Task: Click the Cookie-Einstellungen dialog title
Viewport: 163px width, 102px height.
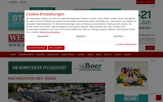Action: tap(45, 14)
